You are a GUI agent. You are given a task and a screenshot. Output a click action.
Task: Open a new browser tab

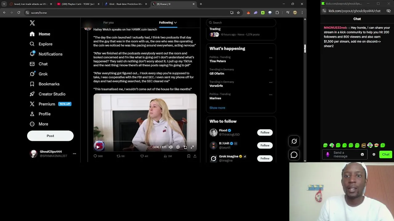pos(201,4)
